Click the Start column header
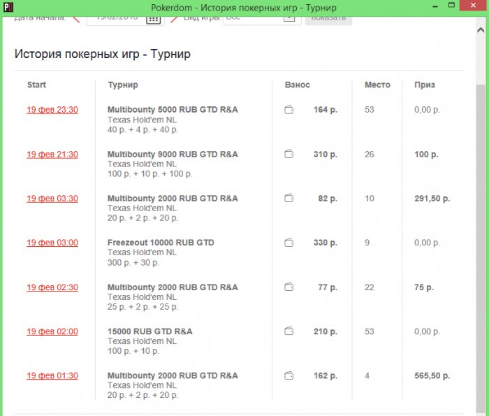The image size is (489, 416). tap(36, 85)
